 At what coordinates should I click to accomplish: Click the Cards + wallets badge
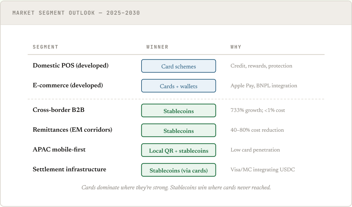click(178, 86)
